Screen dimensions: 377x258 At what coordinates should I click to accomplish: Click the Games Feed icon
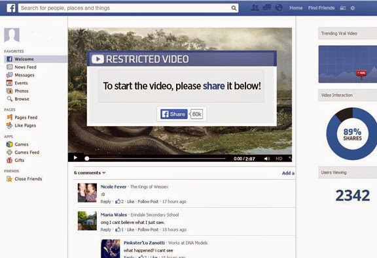point(9,152)
